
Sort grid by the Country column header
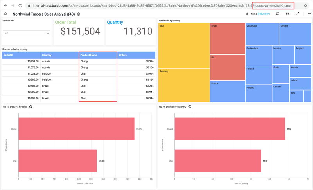(59, 55)
